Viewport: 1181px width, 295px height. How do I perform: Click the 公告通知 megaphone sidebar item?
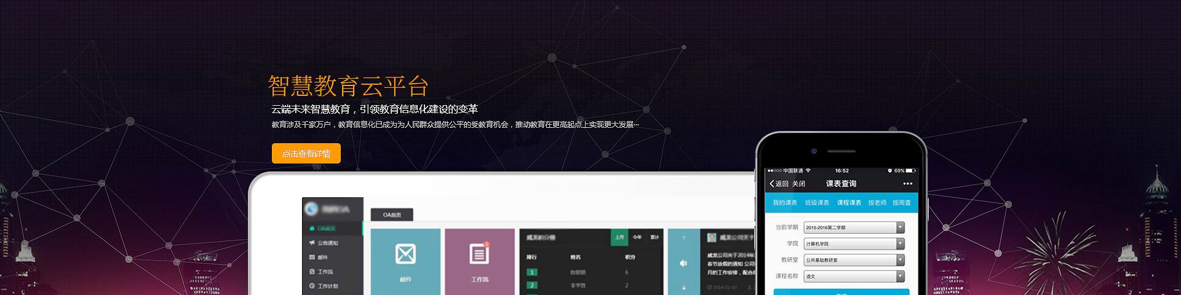(327, 243)
